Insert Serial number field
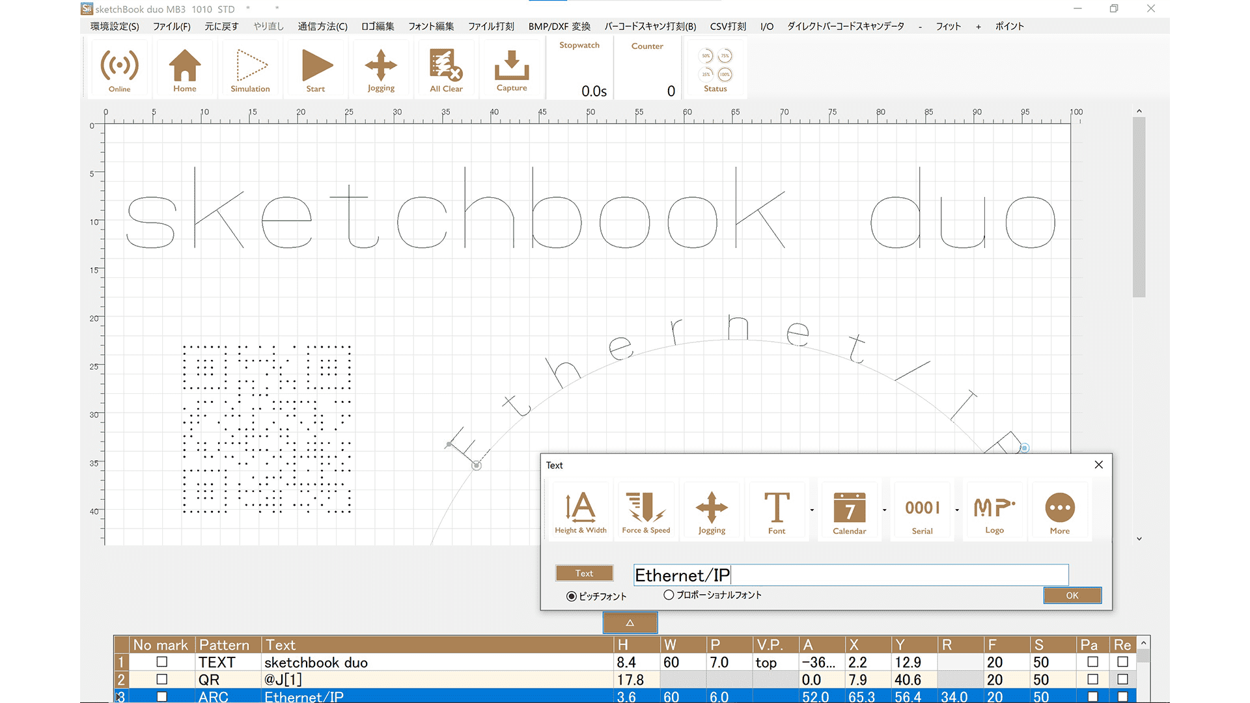 [x=922, y=512]
